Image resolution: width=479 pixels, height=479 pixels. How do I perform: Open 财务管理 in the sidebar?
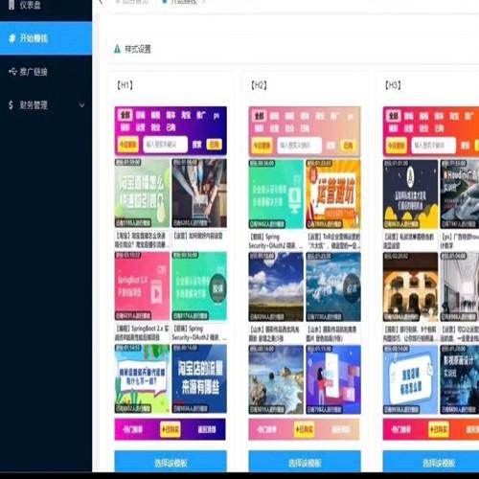click(x=46, y=105)
